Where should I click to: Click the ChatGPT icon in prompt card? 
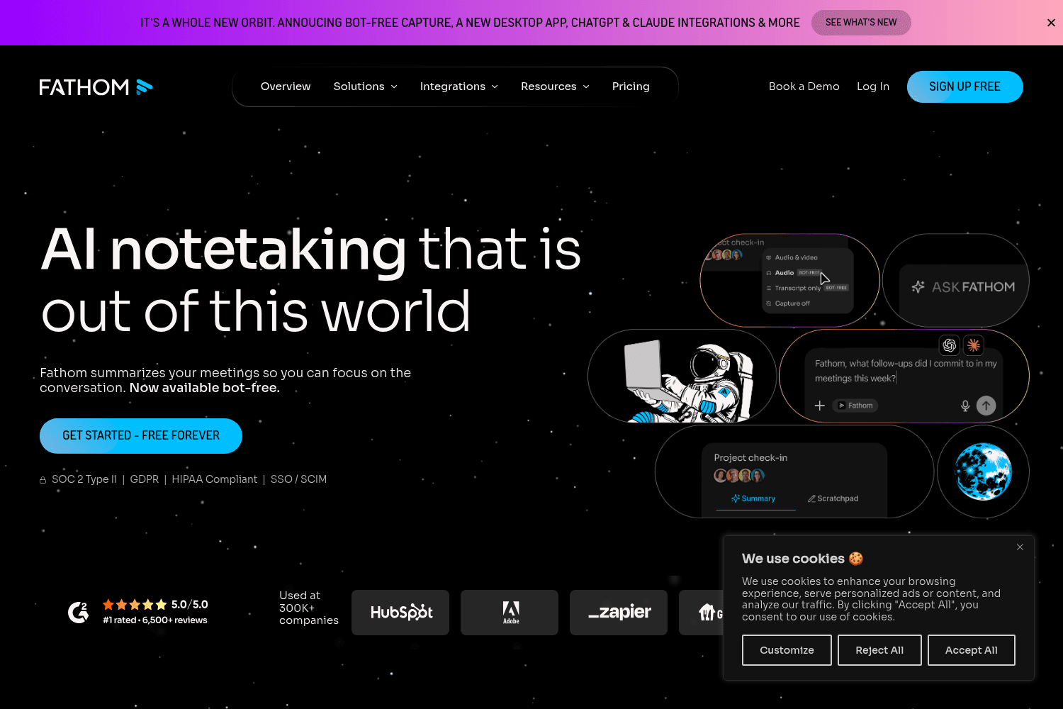point(950,345)
